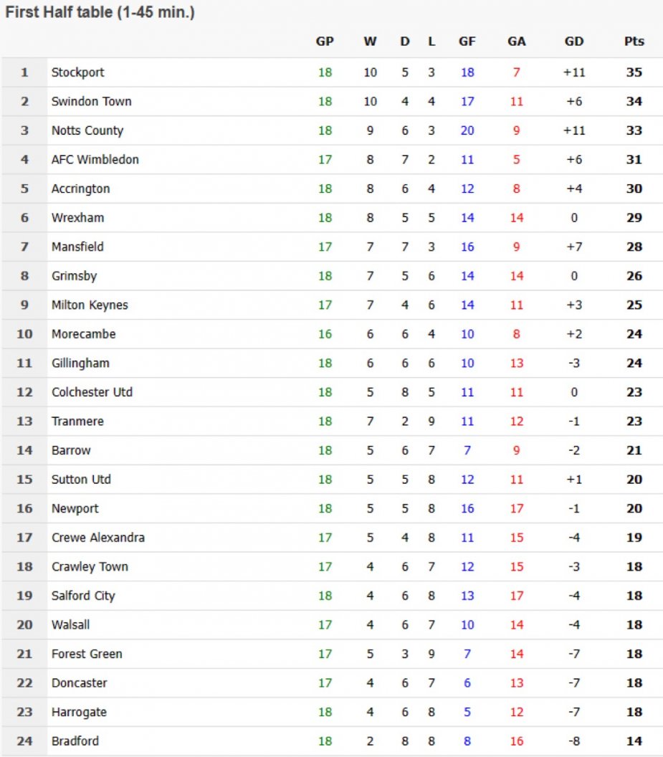The width and height of the screenshot is (663, 757).
Task: Click Stockport's goals-for value 18
Action: coord(467,72)
